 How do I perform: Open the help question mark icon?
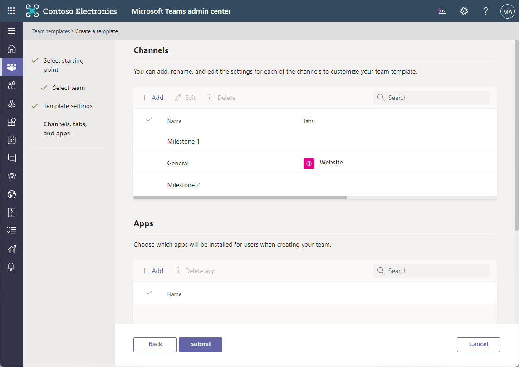point(485,11)
